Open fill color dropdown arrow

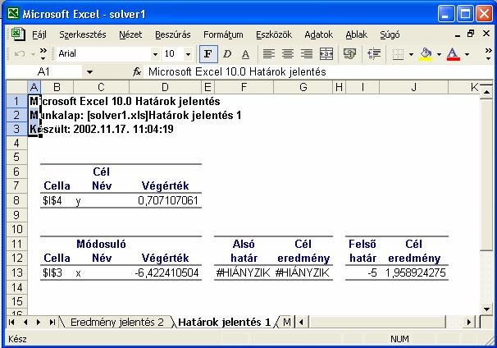coord(439,54)
